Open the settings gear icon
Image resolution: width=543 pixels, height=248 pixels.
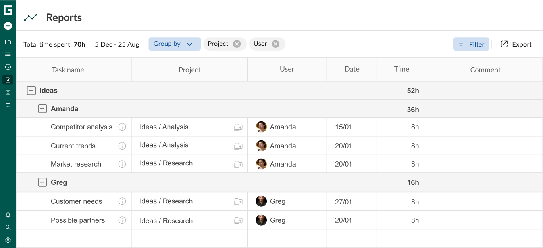pyautogui.click(x=8, y=240)
